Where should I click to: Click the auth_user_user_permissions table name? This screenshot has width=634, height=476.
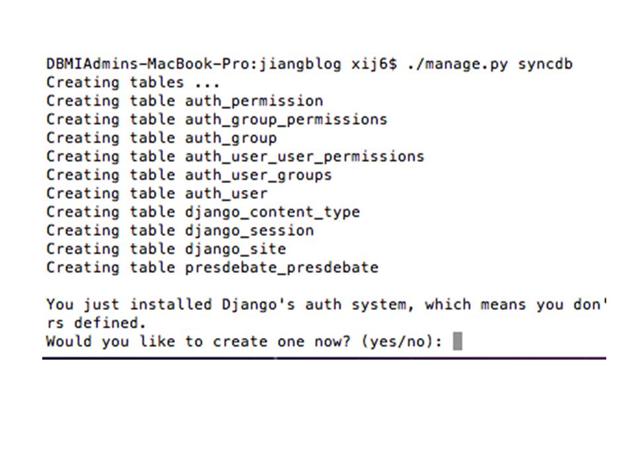304,157
